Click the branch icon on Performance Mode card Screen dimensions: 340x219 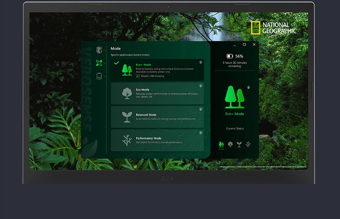pyautogui.click(x=127, y=140)
